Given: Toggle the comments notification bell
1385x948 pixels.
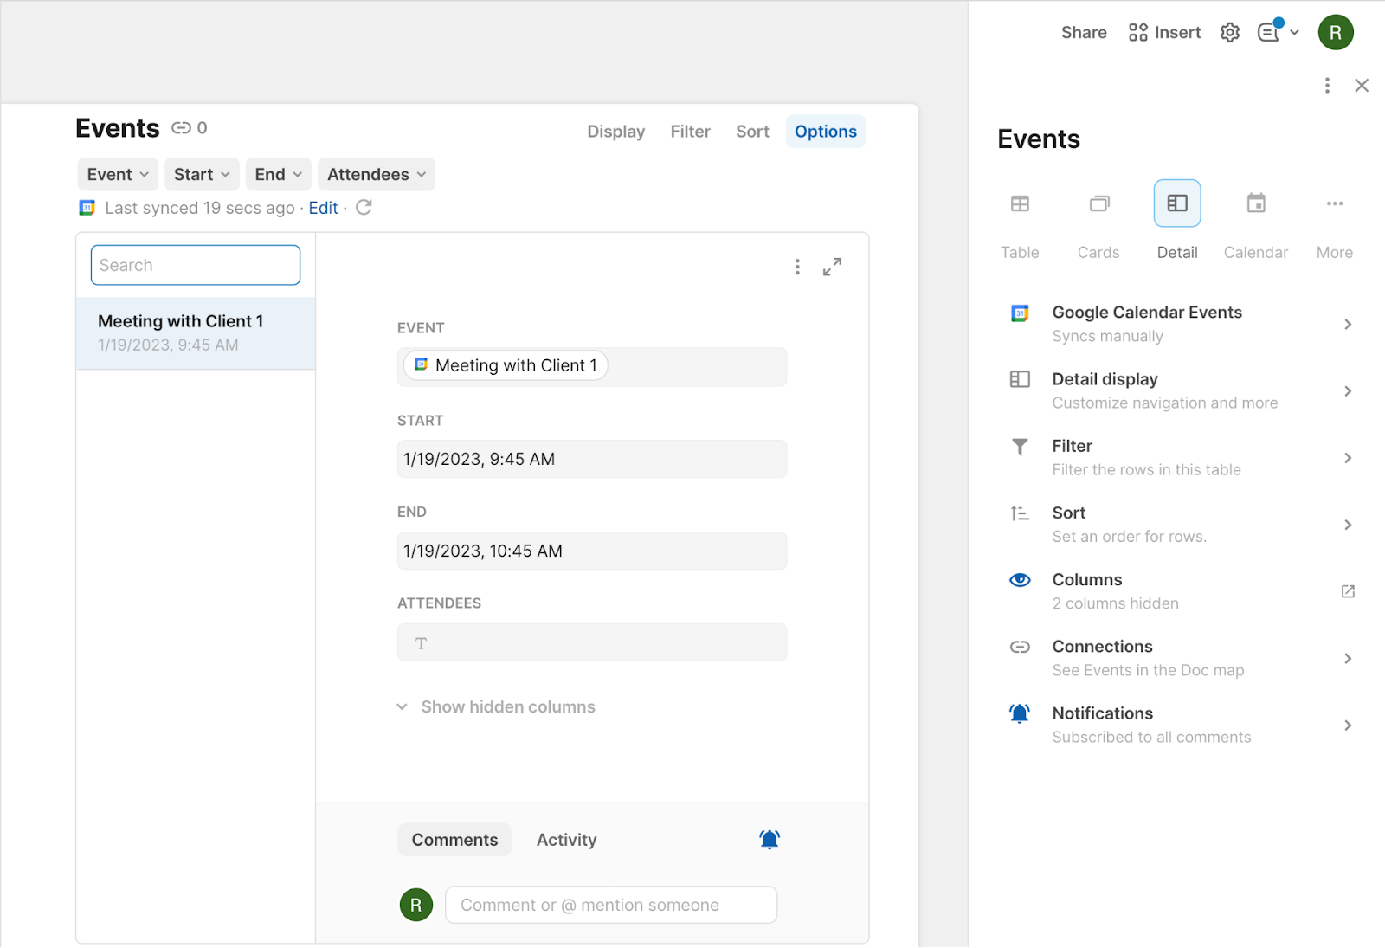Looking at the screenshot, I should [x=769, y=840].
